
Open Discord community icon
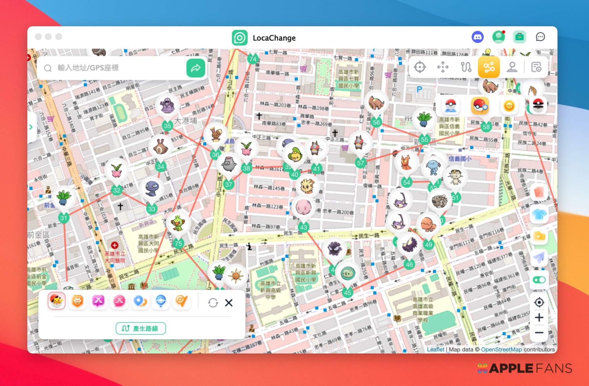pyautogui.click(x=477, y=37)
